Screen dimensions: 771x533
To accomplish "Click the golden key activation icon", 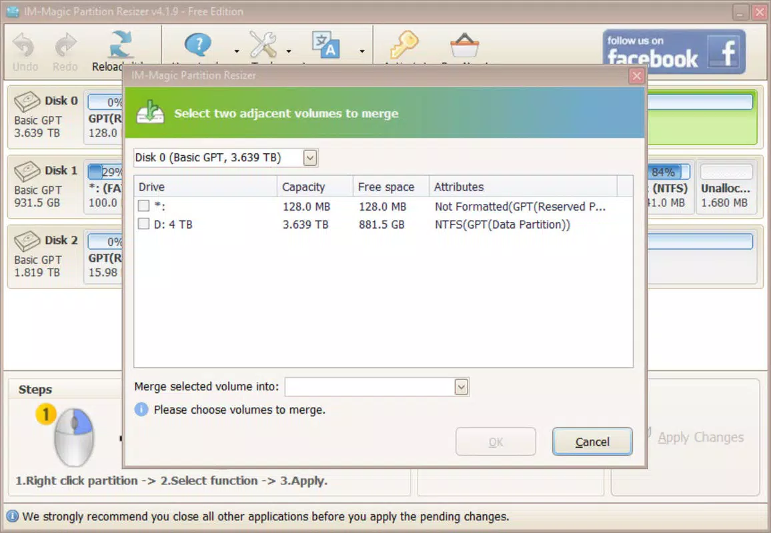I will pos(404,45).
